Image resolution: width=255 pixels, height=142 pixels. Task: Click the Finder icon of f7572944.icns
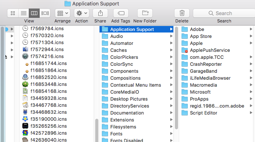pos(25,50)
